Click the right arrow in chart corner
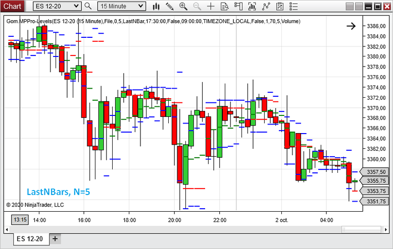 click(x=351, y=26)
